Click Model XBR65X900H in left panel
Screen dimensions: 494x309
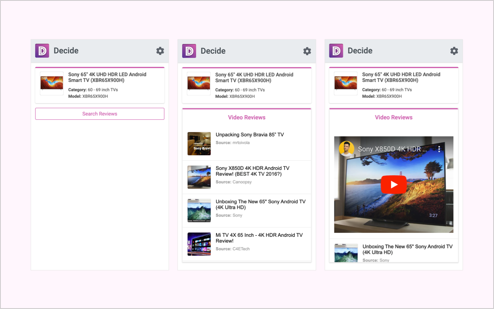88,97
